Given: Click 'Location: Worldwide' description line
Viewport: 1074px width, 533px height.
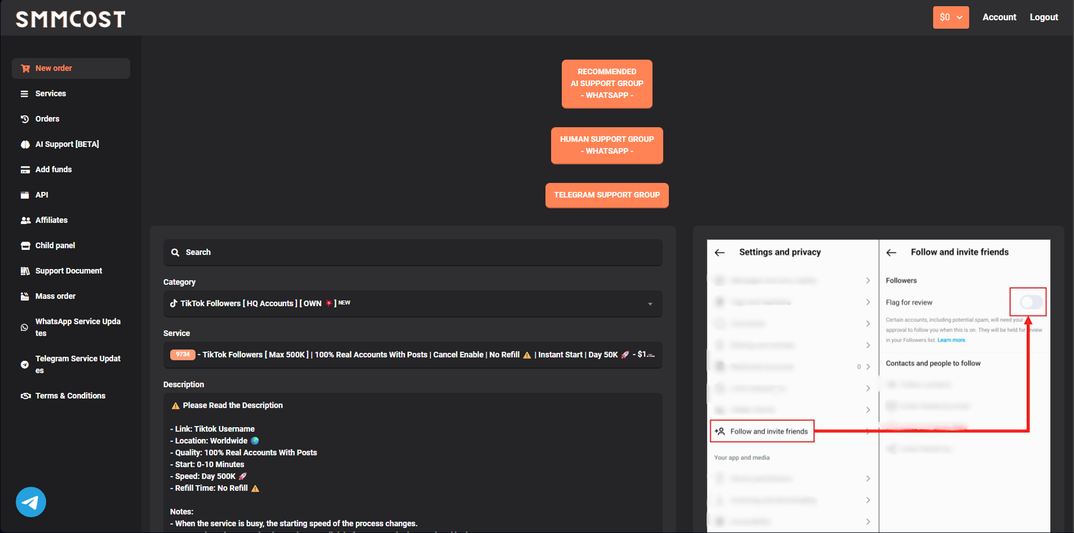Looking at the screenshot, I should tap(214, 441).
